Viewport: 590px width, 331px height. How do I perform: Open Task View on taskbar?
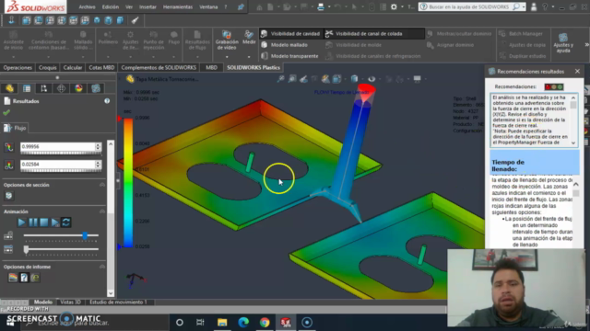pos(200,323)
